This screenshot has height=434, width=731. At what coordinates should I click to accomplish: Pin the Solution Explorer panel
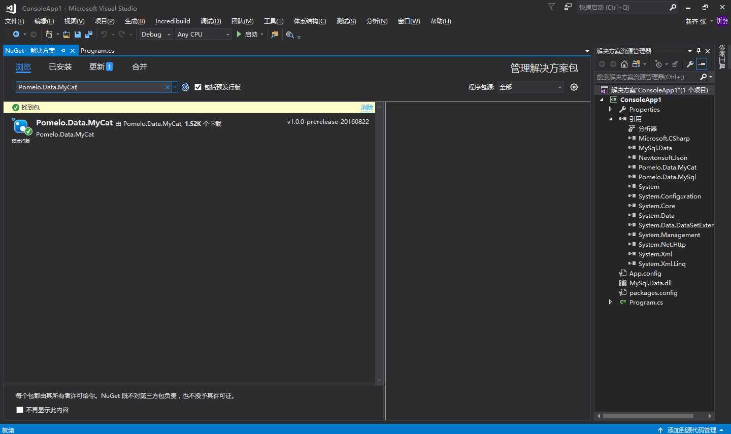699,51
